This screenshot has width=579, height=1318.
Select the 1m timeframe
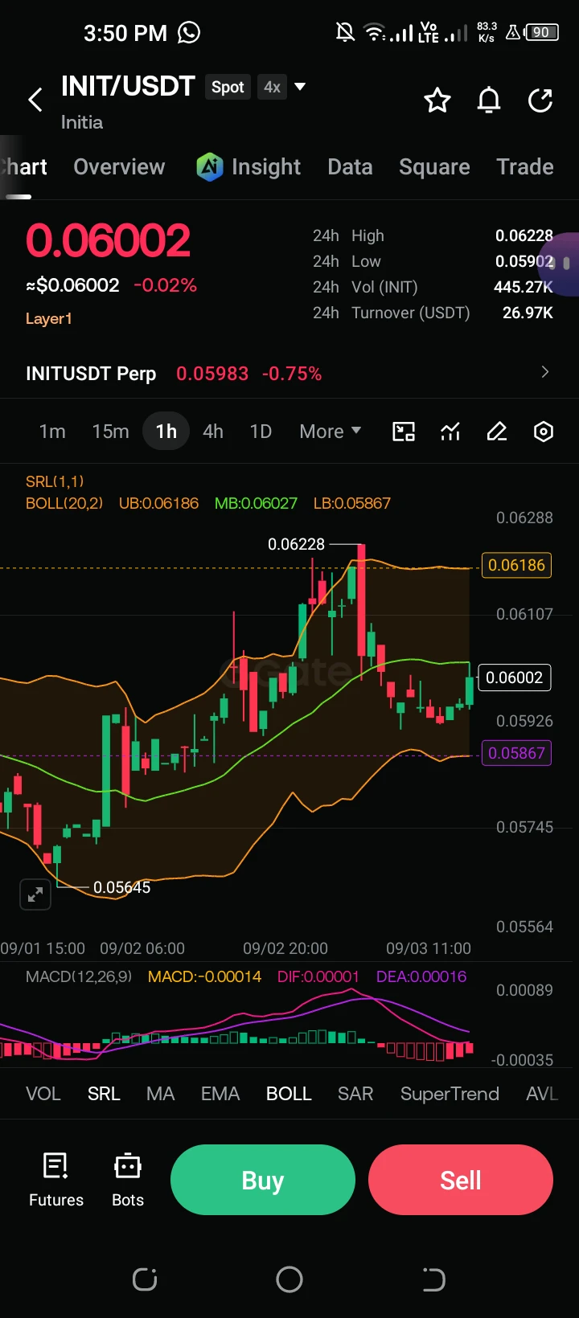(52, 432)
